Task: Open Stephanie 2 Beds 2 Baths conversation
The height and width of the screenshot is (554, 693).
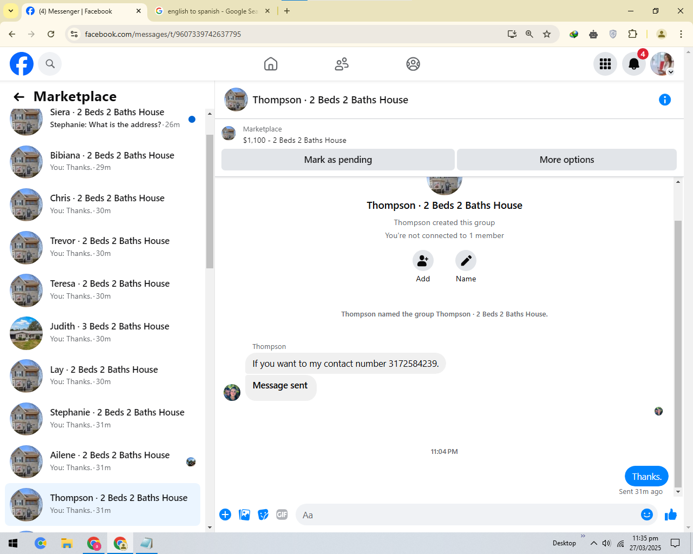Action: click(x=103, y=418)
